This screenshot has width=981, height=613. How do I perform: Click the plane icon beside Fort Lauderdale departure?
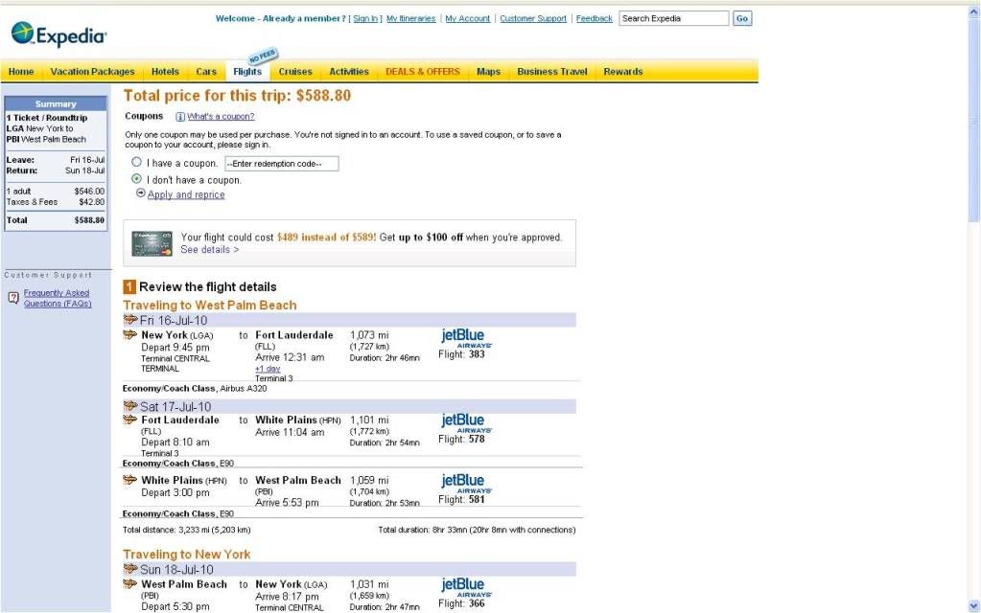pos(130,420)
